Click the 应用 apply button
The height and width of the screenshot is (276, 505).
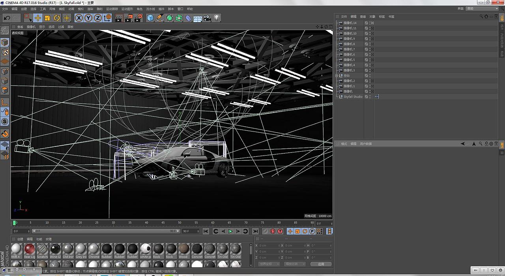(x=321, y=264)
